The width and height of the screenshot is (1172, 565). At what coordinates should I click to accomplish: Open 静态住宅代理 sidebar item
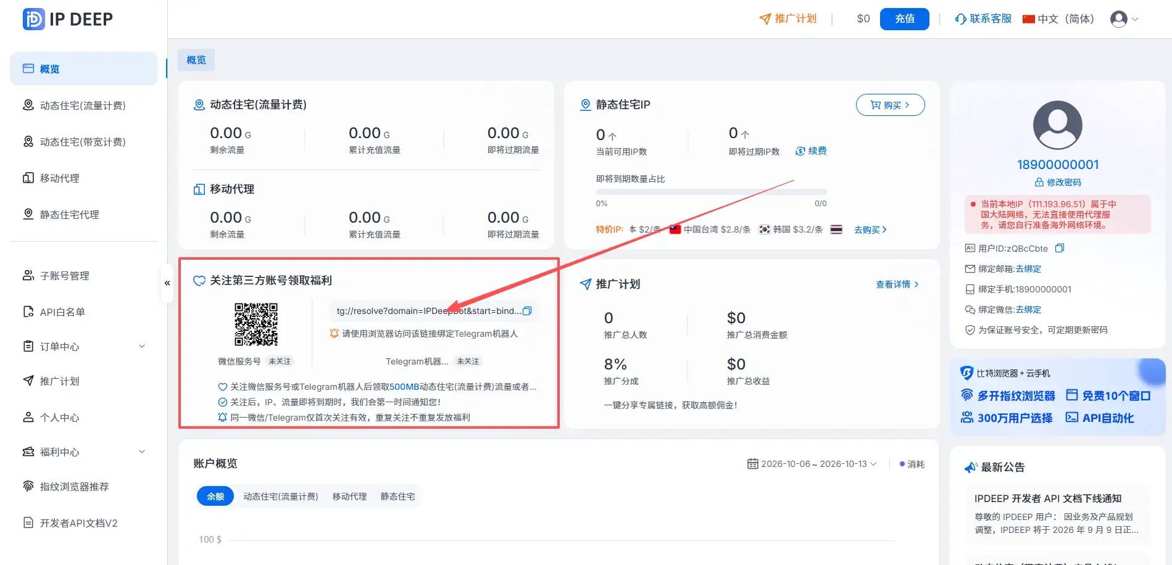(x=84, y=215)
